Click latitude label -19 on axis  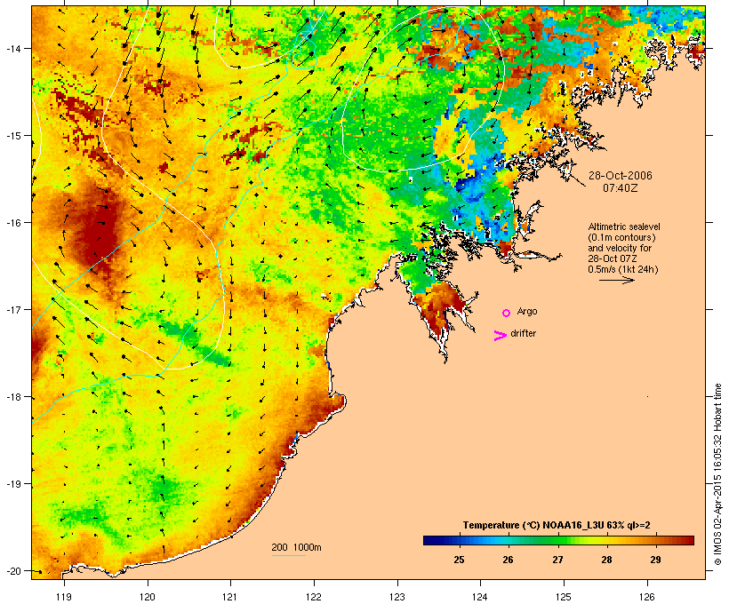[x=12, y=484]
